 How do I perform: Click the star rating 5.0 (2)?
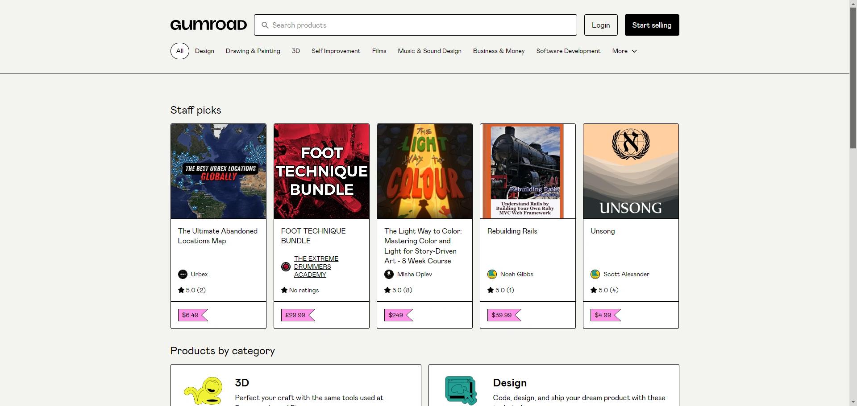pyautogui.click(x=192, y=290)
